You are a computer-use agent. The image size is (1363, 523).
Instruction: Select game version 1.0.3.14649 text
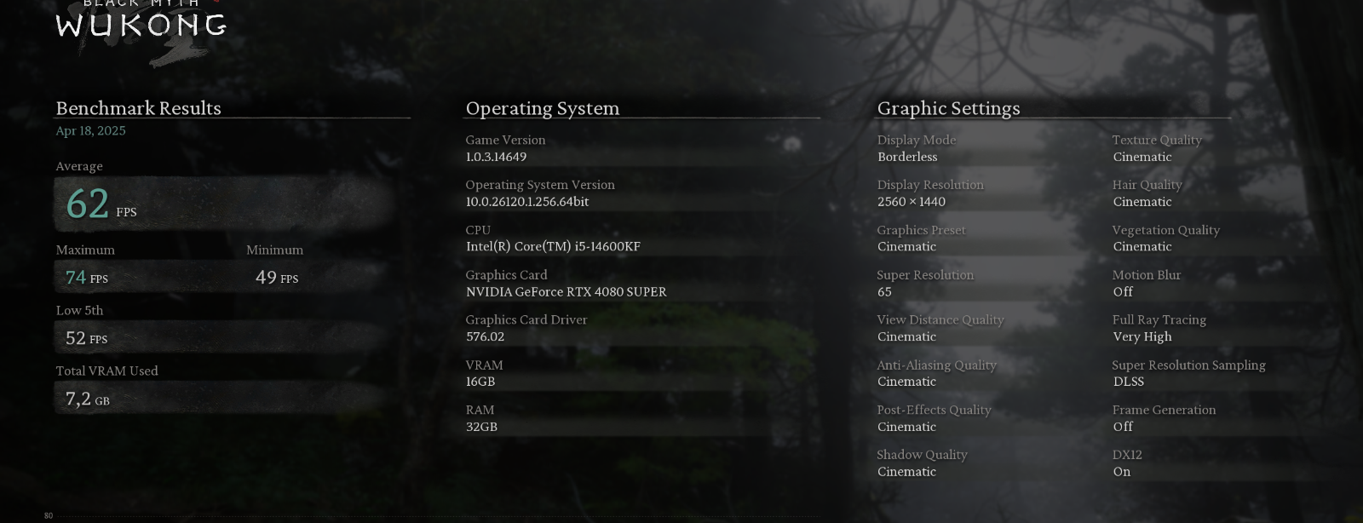496,157
